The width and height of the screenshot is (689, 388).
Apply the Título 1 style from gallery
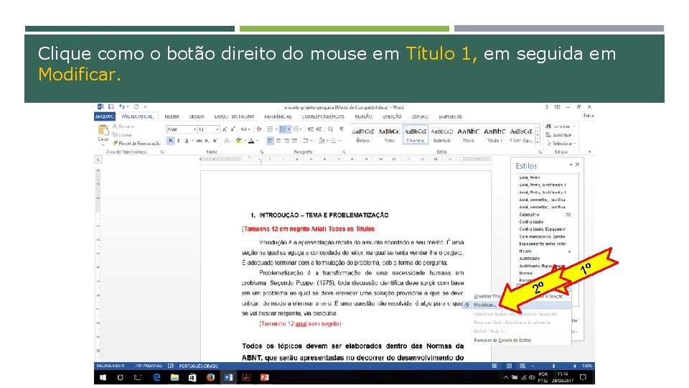tap(495, 135)
